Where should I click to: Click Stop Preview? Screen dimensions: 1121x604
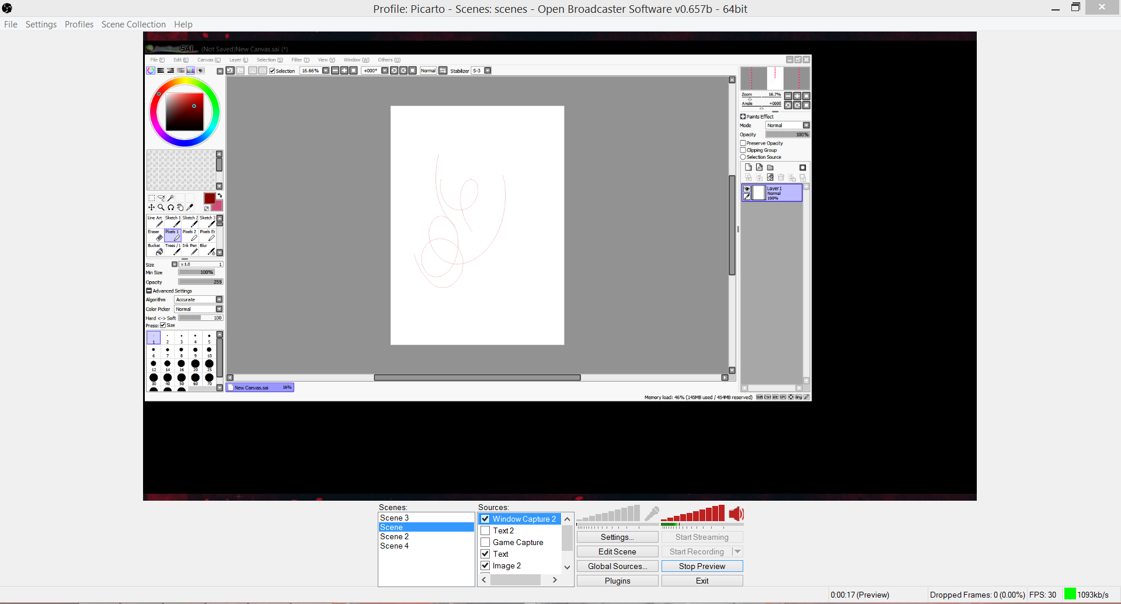click(x=702, y=566)
